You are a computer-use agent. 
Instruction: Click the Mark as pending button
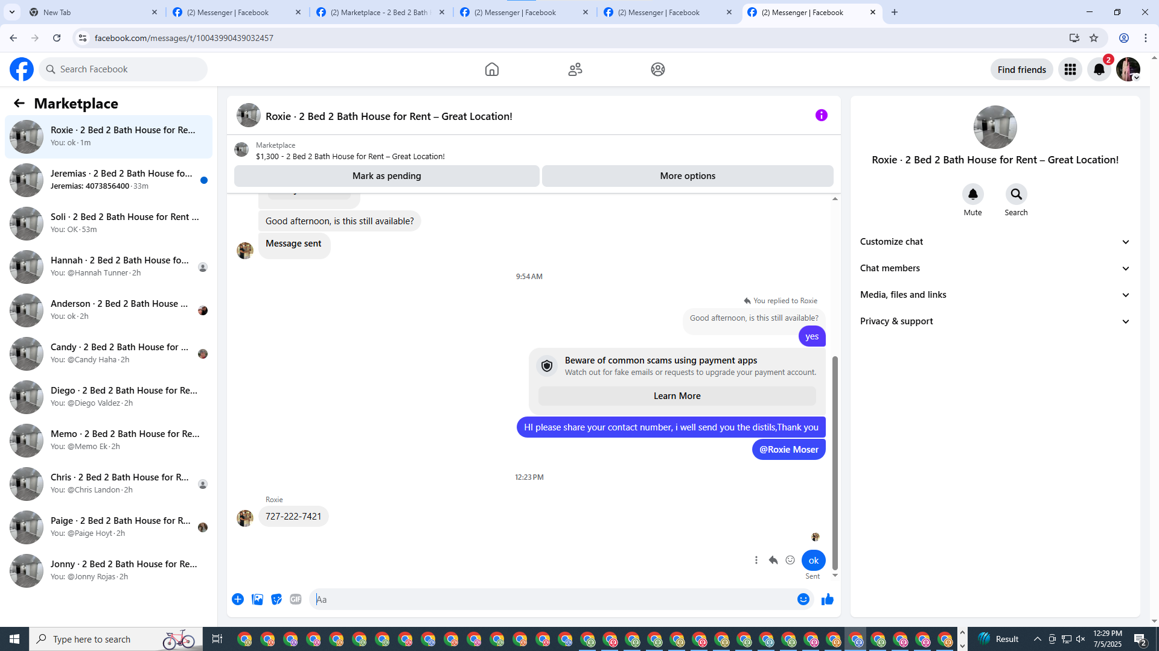coord(386,176)
